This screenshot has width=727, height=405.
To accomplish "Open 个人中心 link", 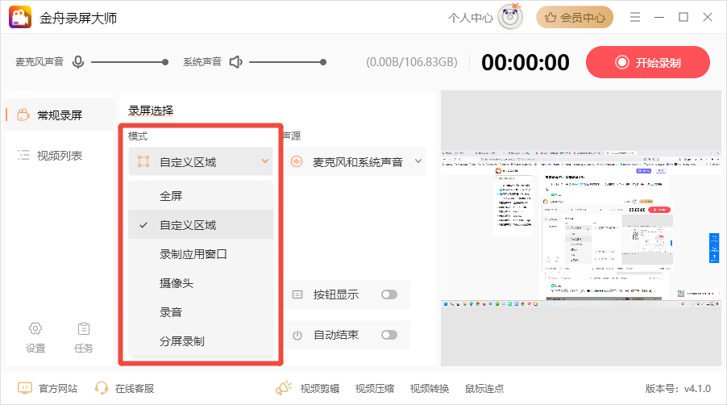I will pos(470,18).
